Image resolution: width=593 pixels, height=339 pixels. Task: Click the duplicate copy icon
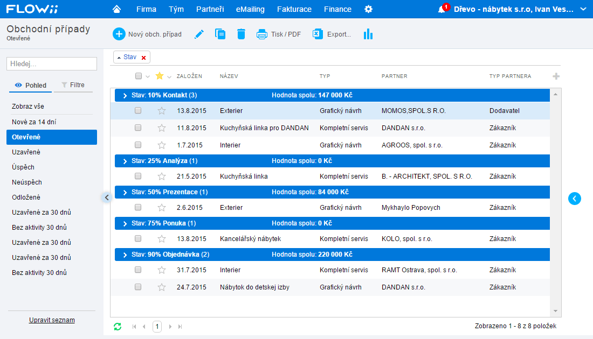coord(220,34)
